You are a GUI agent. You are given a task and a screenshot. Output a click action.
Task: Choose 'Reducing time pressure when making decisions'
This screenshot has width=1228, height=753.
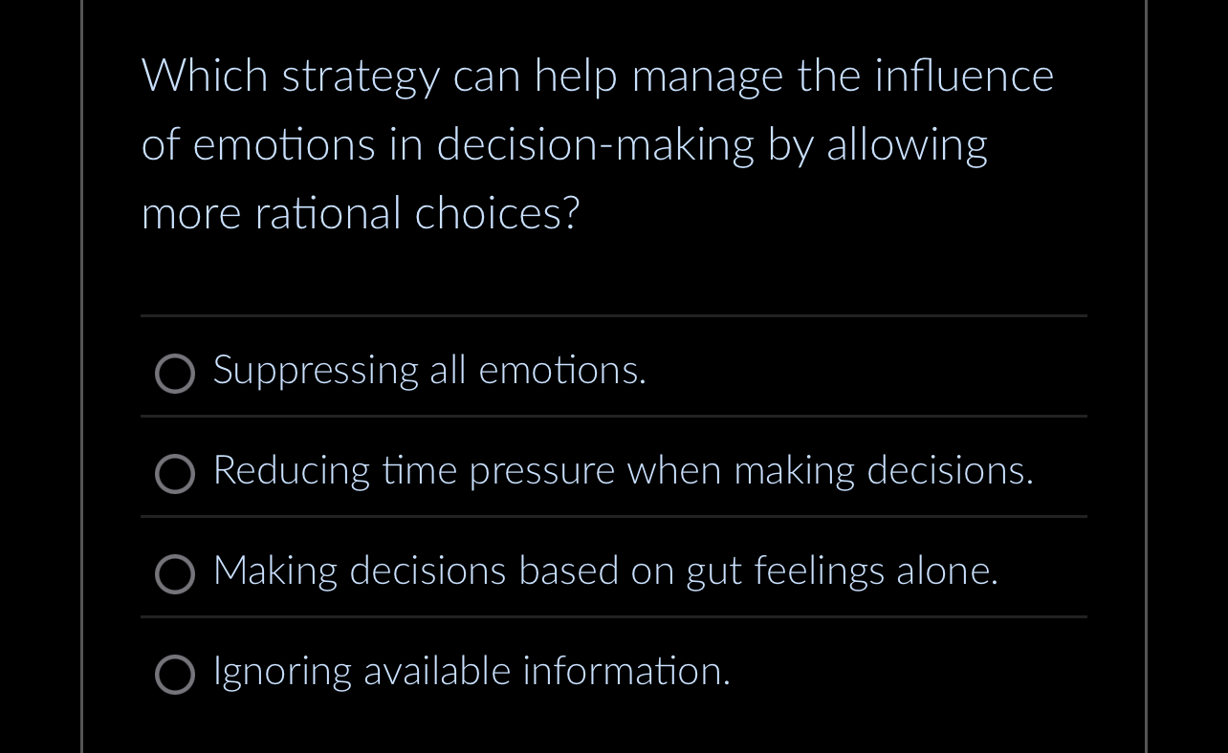[x=175, y=474]
